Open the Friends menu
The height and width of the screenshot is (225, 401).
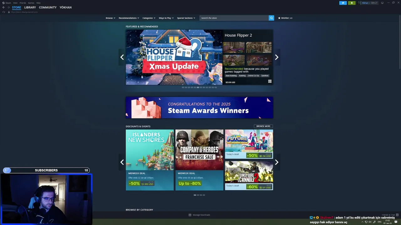coord(23,3)
